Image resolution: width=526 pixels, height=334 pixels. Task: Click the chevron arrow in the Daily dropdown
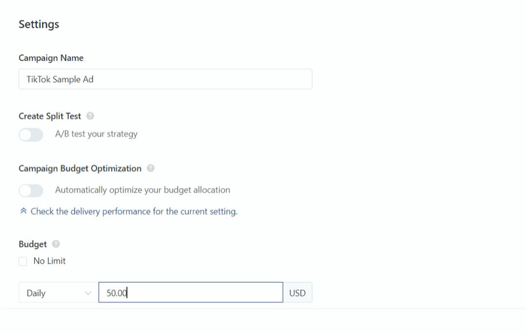coord(88,293)
